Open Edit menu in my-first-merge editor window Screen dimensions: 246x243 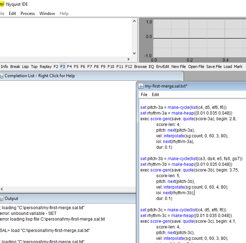(x=155, y=95)
